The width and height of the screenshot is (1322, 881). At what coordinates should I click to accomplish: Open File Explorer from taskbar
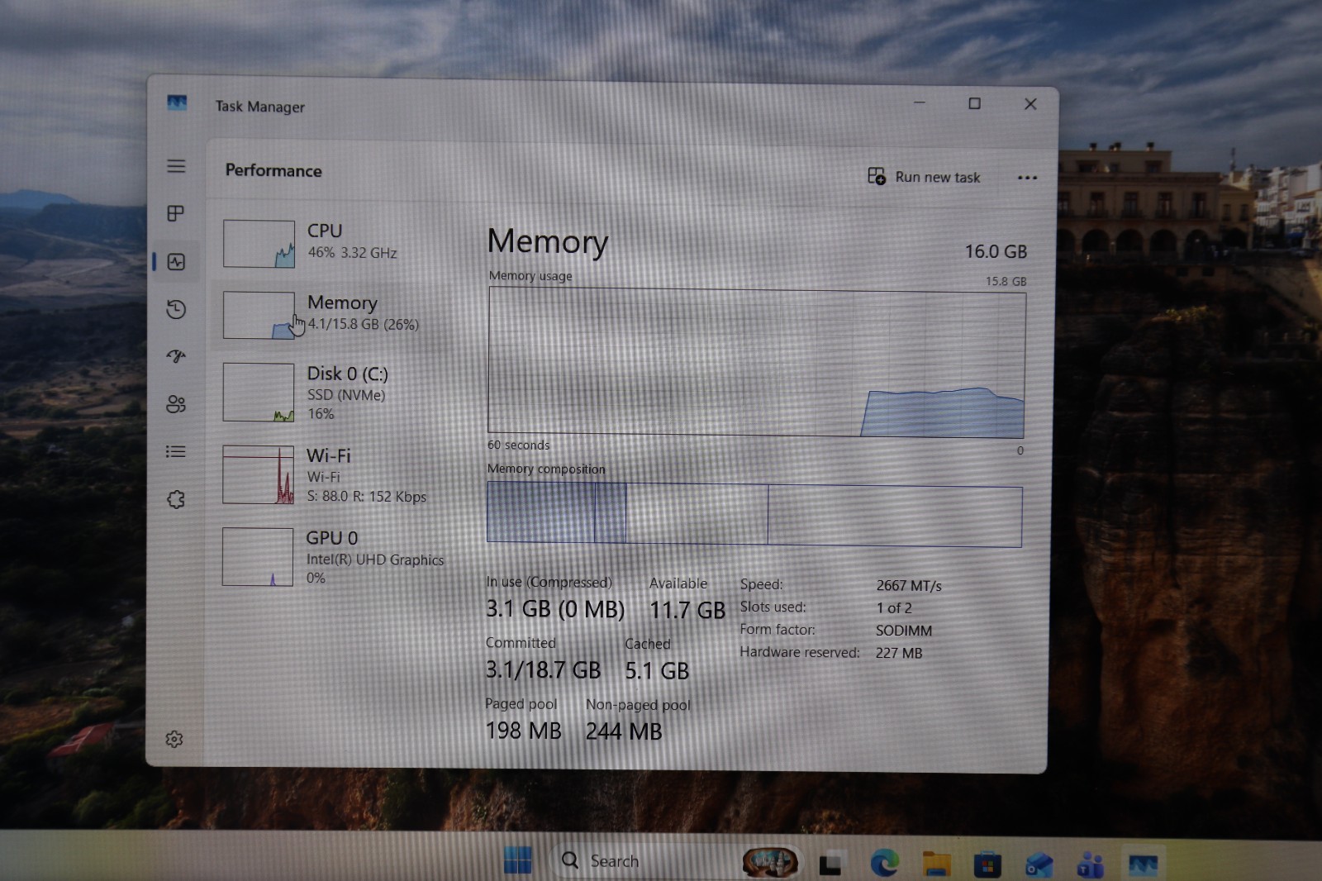tap(937, 864)
